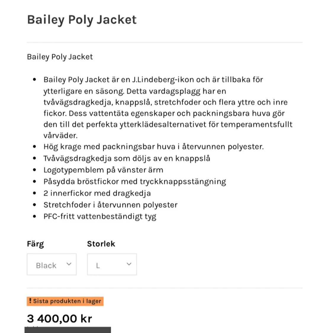Click the 'Logotypemblem på vänster ärm' bullet
This screenshot has width=333, height=333.
[103, 170]
